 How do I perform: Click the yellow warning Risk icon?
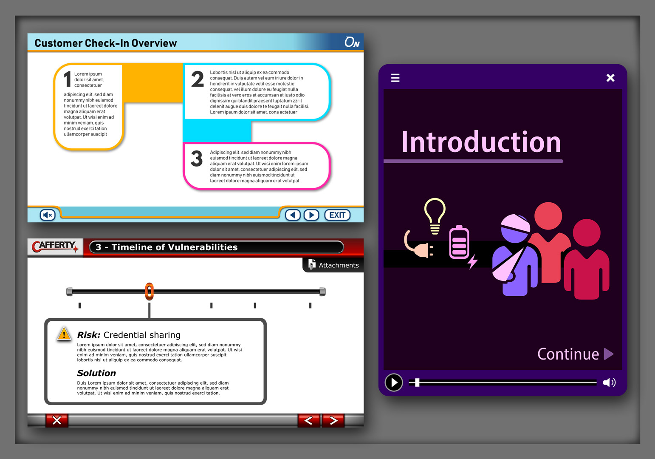coord(64,334)
